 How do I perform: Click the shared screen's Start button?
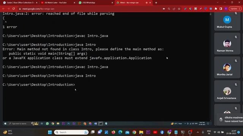tap(5, 124)
